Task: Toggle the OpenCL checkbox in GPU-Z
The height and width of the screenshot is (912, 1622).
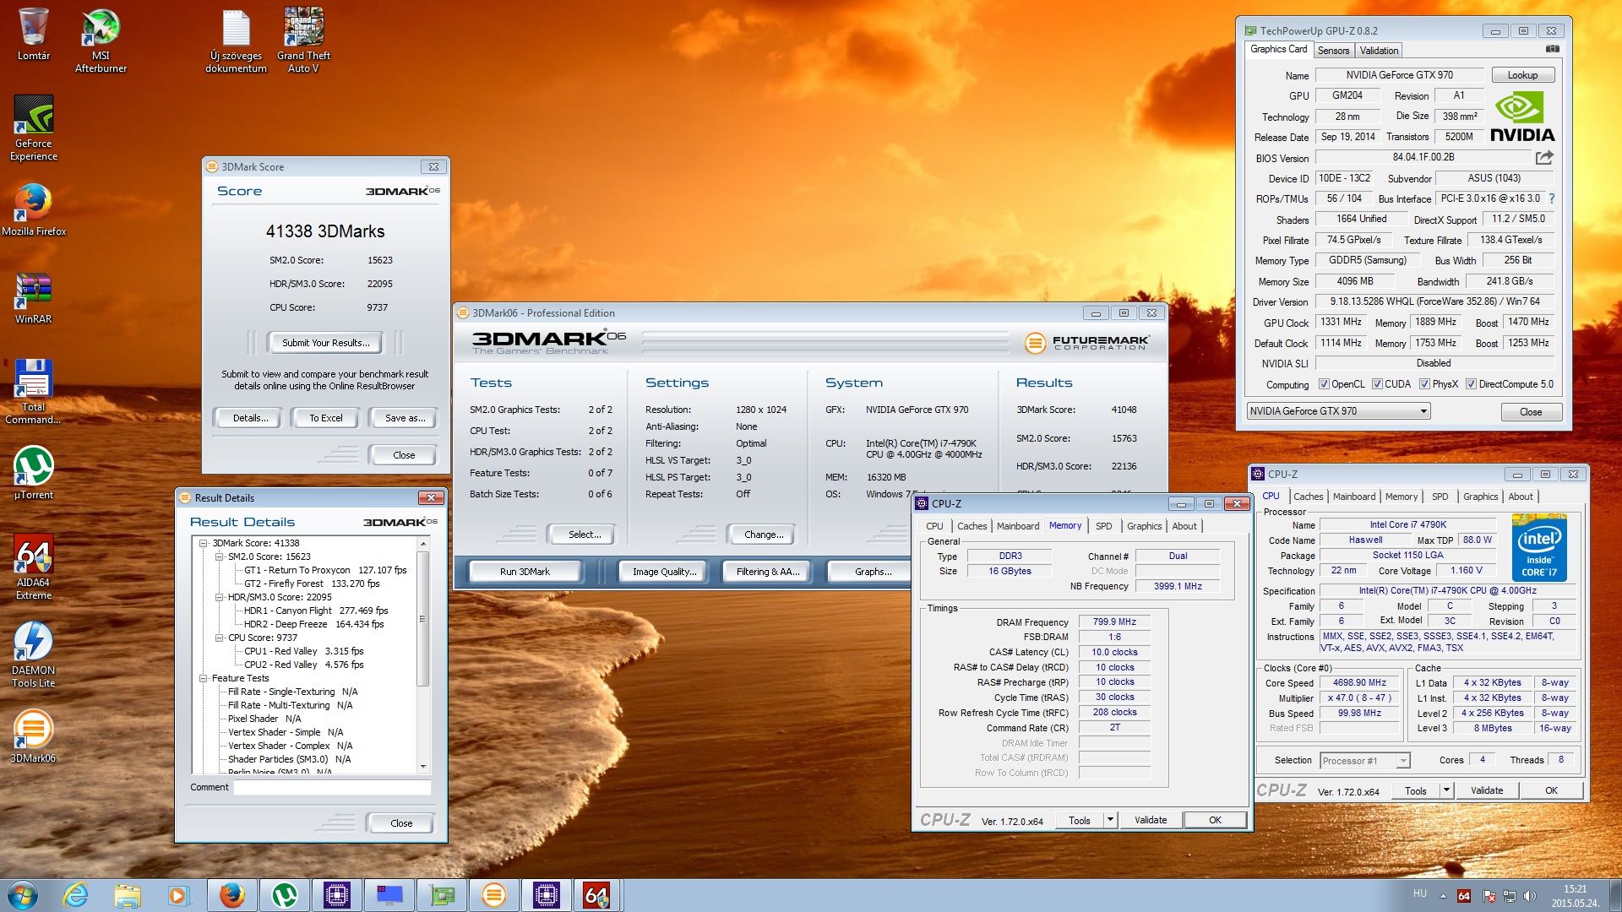Action: pyautogui.click(x=1324, y=384)
